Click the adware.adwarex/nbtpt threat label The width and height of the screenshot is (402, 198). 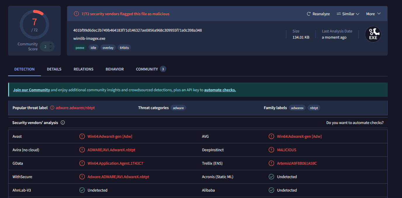pos(75,108)
